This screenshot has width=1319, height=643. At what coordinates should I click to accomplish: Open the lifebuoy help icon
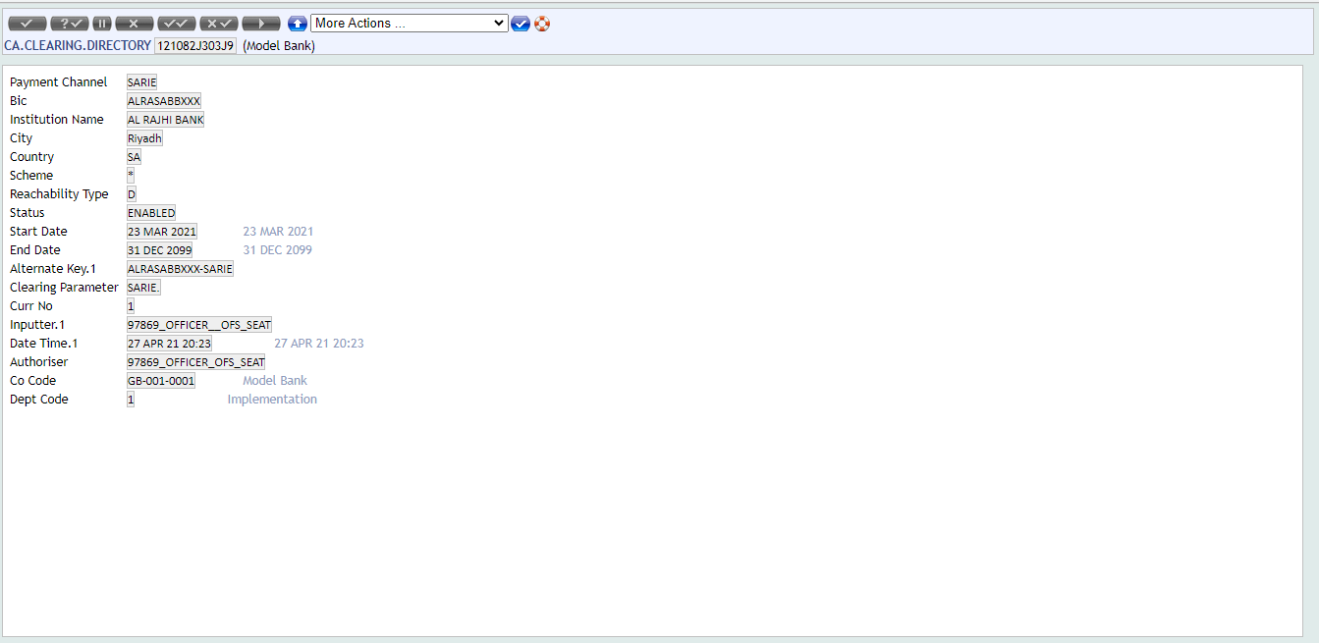point(542,24)
